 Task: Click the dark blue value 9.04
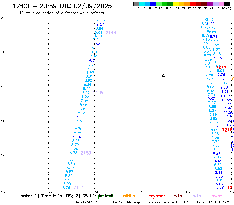pyautogui.click(x=77, y=137)
